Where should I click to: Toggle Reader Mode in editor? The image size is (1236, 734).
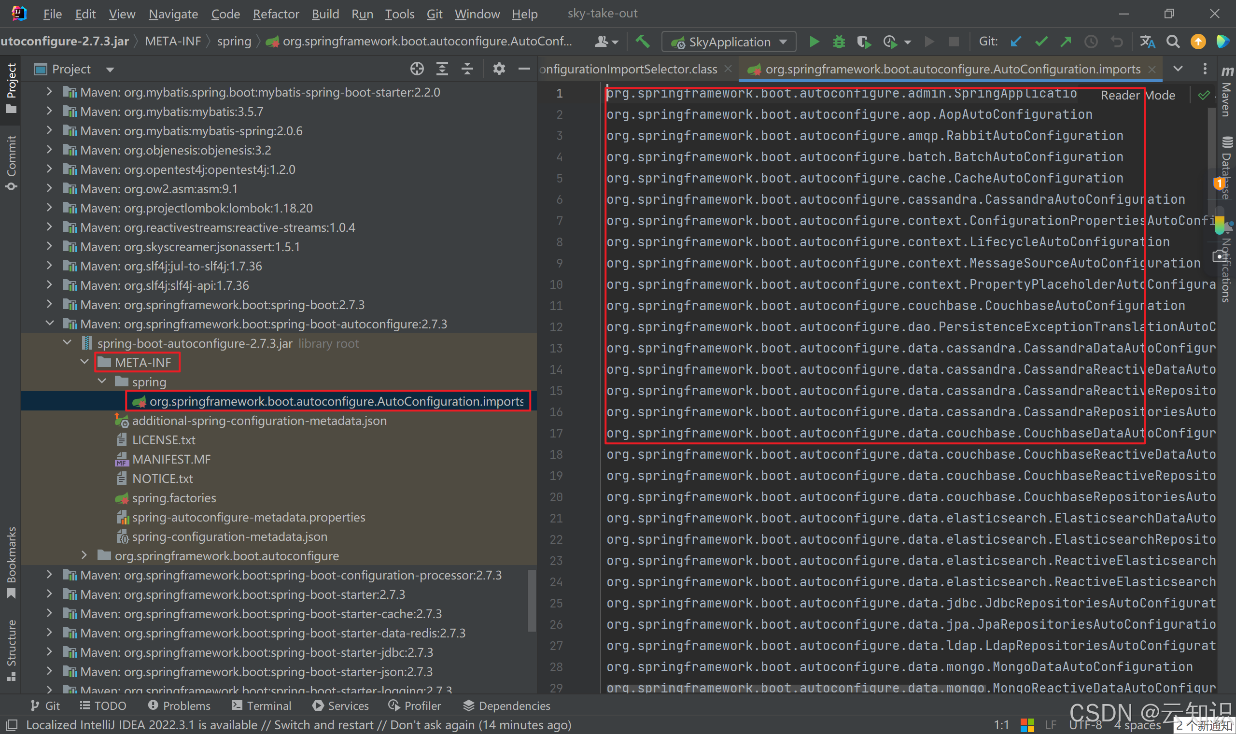click(x=1137, y=96)
